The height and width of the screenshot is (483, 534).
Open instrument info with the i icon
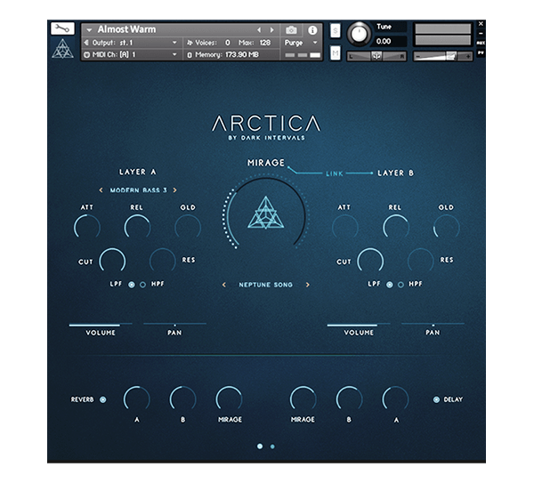point(312,30)
